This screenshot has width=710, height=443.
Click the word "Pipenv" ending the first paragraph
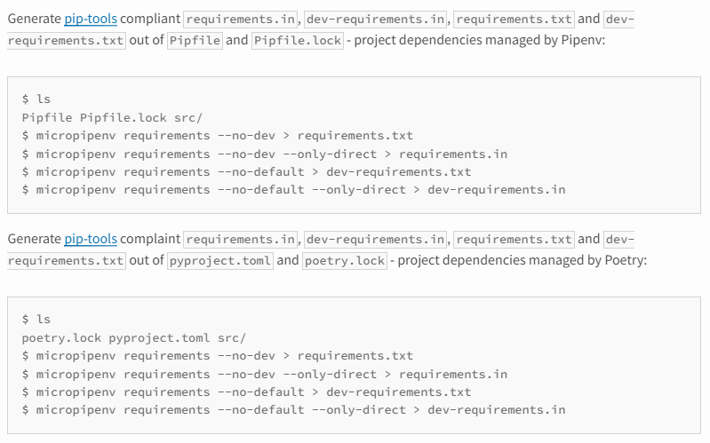(584, 41)
